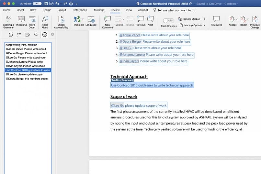This screenshot has height=174, width=261.
Task: Open the Mailings ribbon tab
Action: pos(99,10)
